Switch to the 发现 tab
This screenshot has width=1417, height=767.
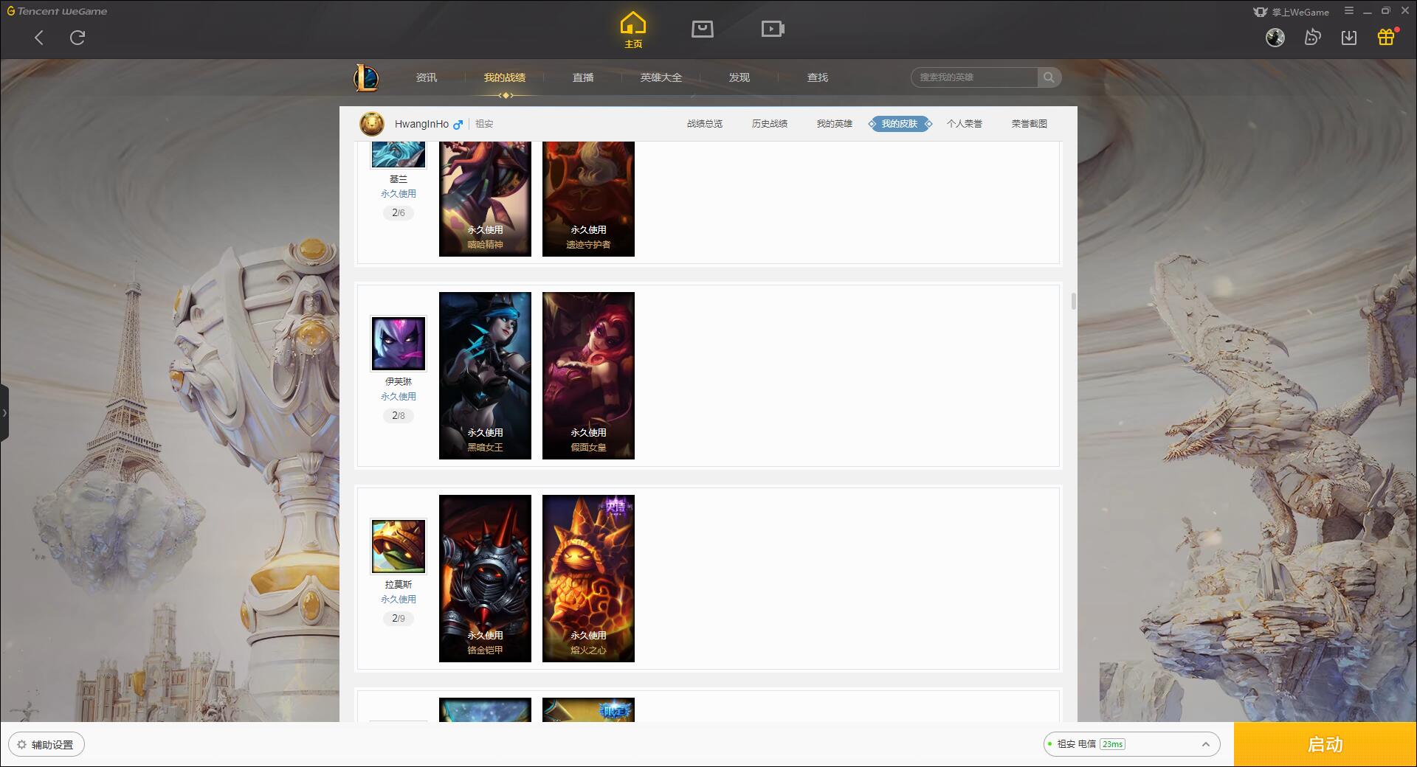(x=739, y=77)
